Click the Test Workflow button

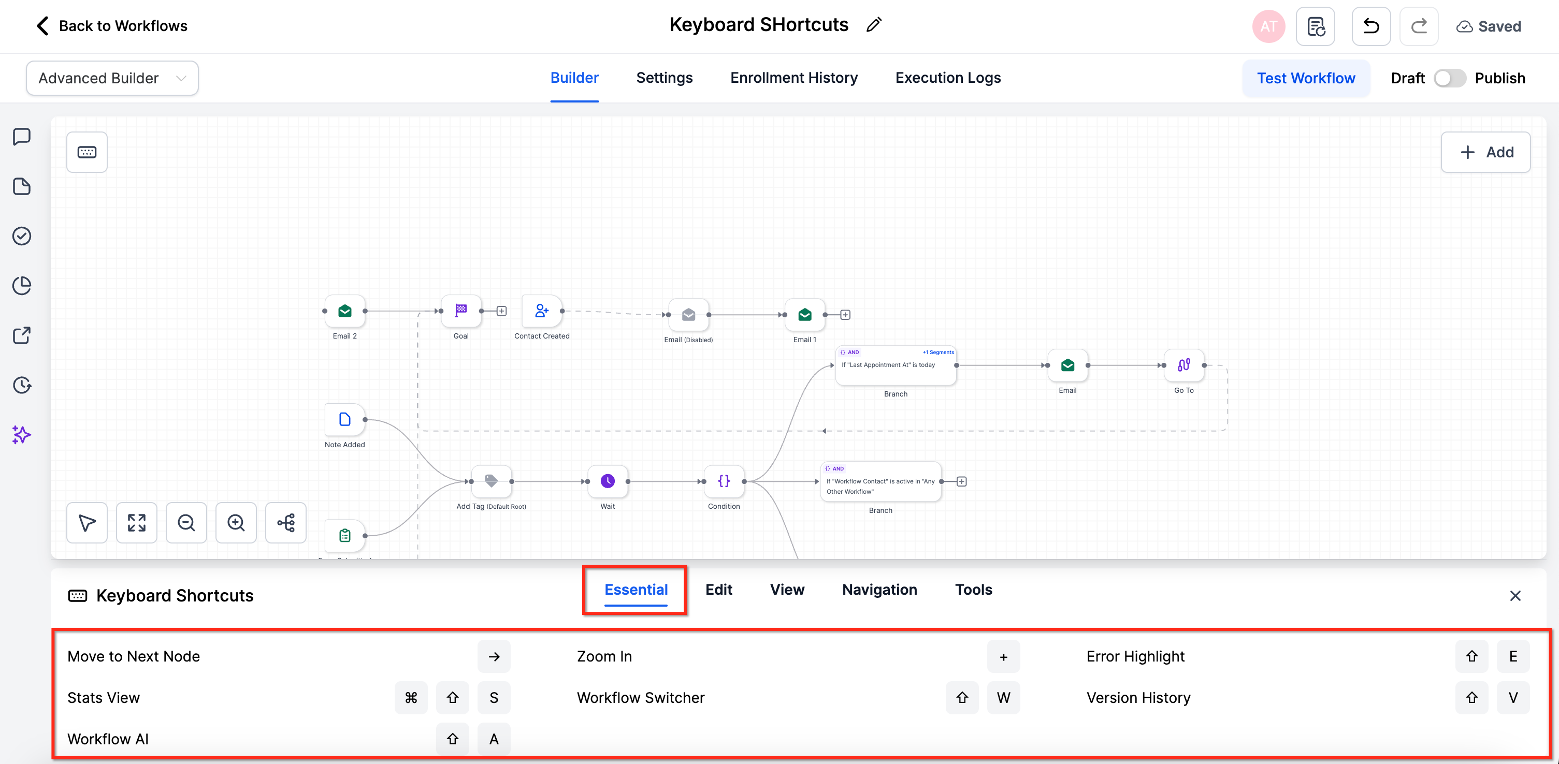(1305, 78)
